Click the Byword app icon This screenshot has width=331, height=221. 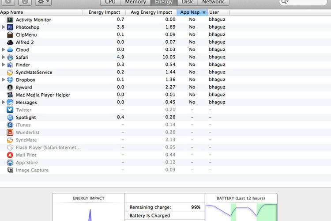[10, 88]
